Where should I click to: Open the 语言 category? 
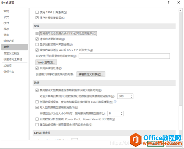pos(15,35)
